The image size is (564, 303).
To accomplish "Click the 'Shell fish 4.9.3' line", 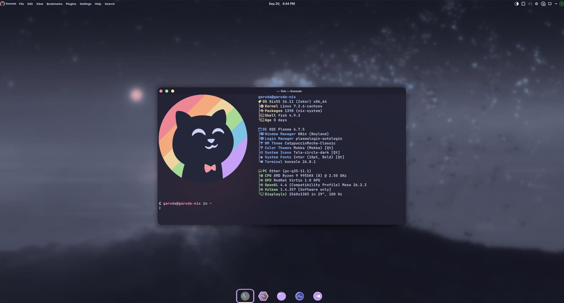I will [x=280, y=115].
